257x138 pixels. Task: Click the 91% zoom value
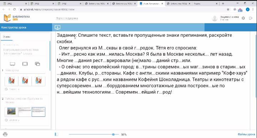tap(124, 134)
